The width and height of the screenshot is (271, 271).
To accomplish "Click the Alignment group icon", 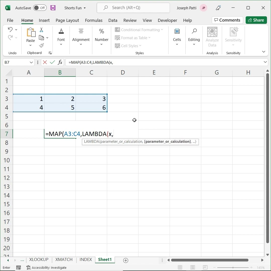I will [81, 31].
